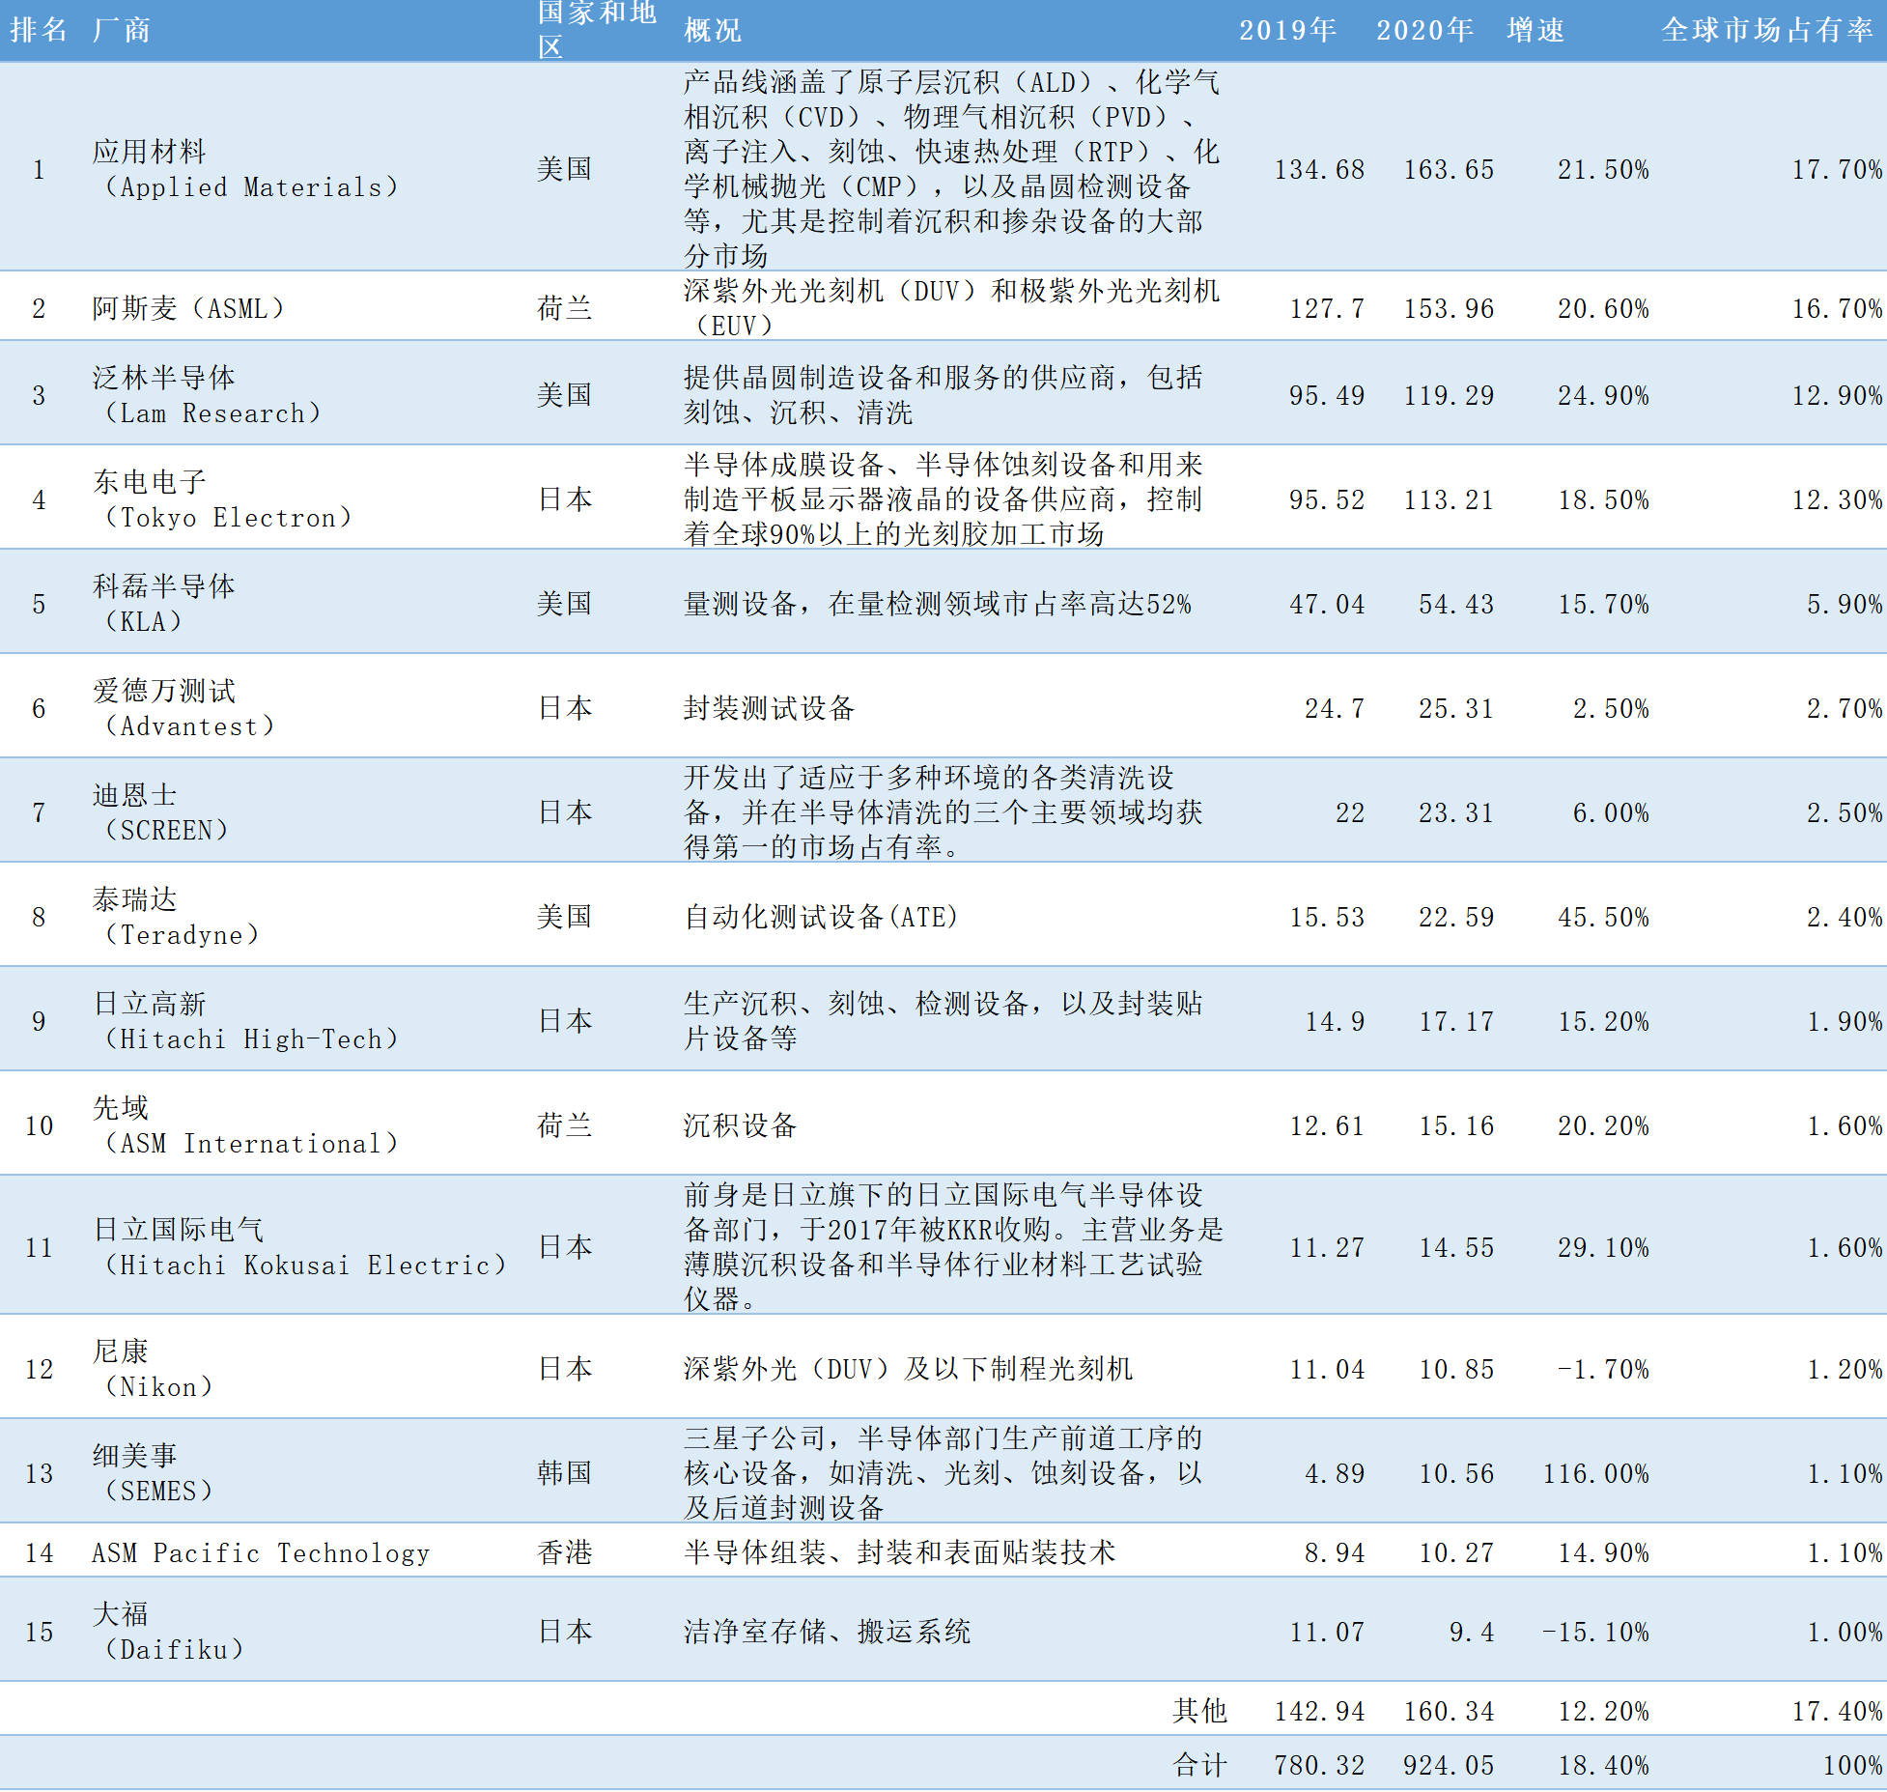Select the 54.43 KLA 2020 value

click(x=1456, y=604)
